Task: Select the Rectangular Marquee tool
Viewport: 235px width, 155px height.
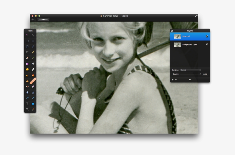Action: tap(27, 41)
